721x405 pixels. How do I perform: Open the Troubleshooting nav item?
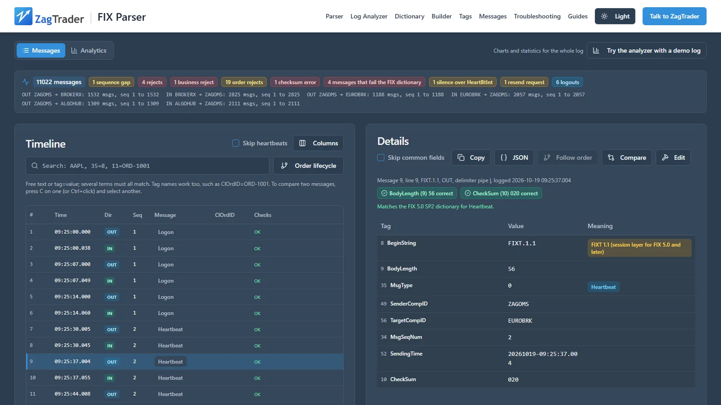pyautogui.click(x=537, y=16)
